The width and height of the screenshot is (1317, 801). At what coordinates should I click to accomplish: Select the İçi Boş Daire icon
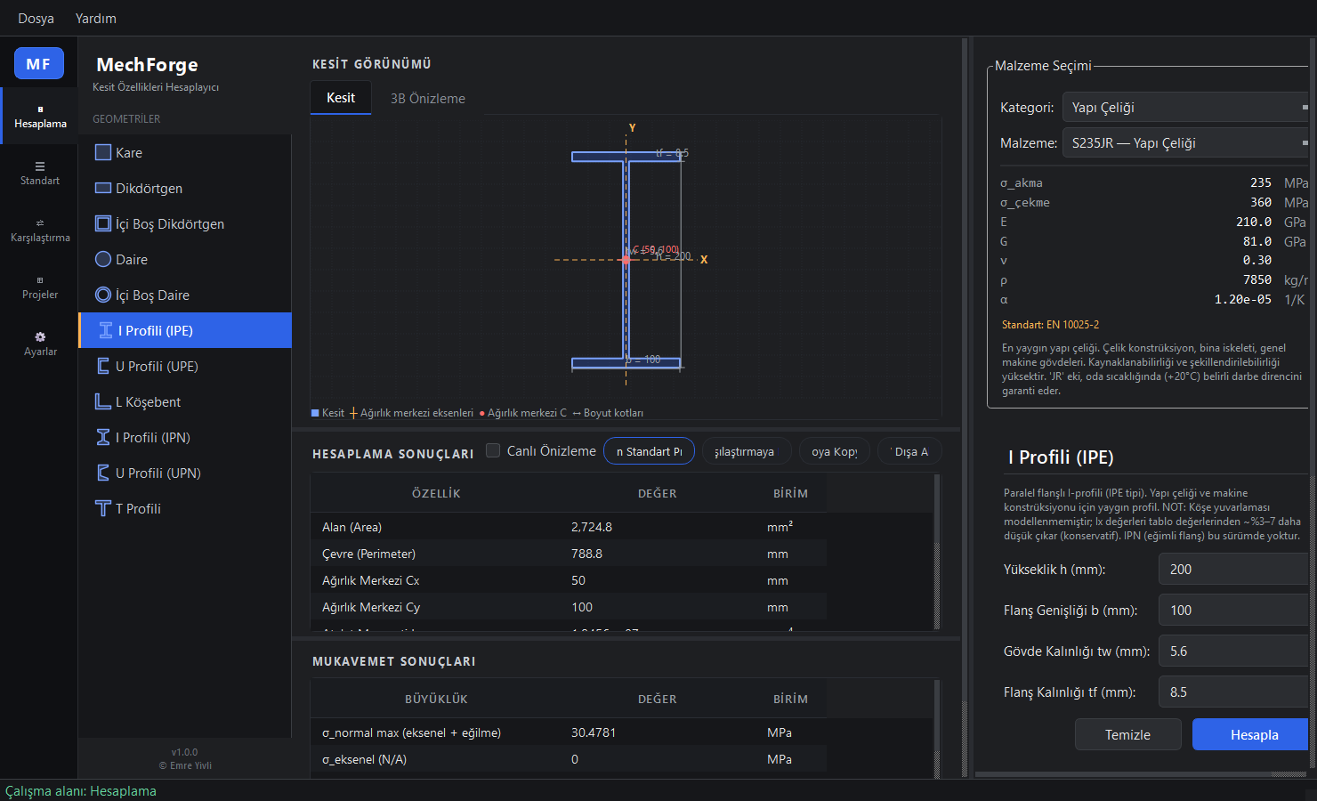(x=103, y=295)
